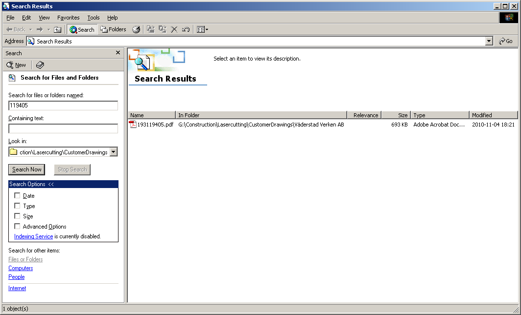This screenshot has height=315, width=521.
Task: Tick the Advanced Options checkbox
Action: pyautogui.click(x=18, y=227)
